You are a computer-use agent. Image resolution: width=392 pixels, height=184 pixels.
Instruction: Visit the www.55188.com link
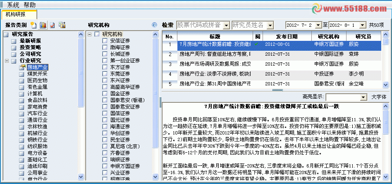(355, 9)
